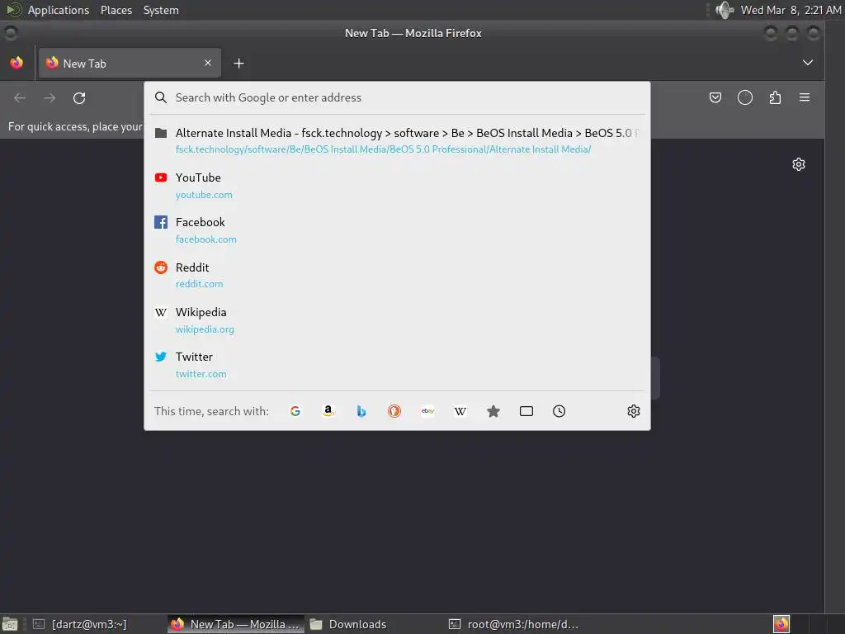This screenshot has height=634, width=845.
Task: Open the Extensions puzzle icon
Action: click(775, 97)
